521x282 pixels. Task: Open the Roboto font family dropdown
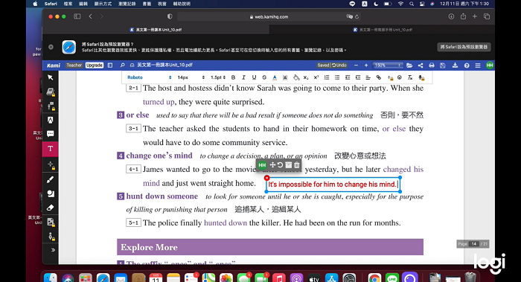point(149,77)
